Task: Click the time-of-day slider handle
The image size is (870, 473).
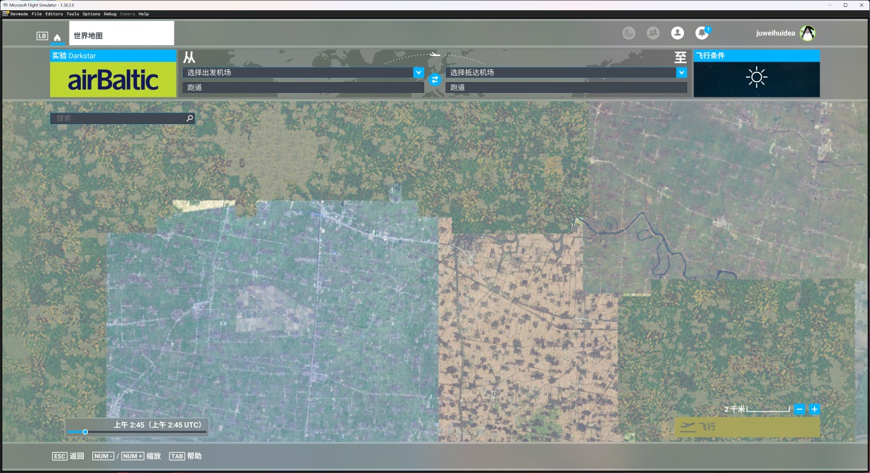Action: (85, 432)
